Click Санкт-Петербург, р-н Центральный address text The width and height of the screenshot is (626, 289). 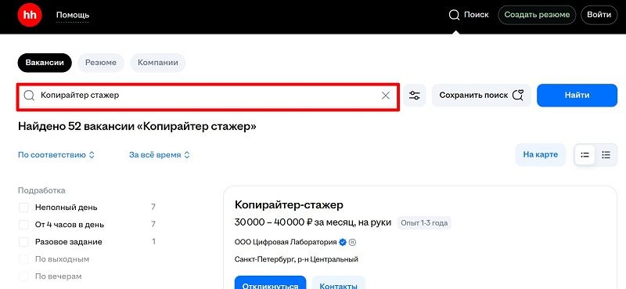pyautogui.click(x=297, y=259)
